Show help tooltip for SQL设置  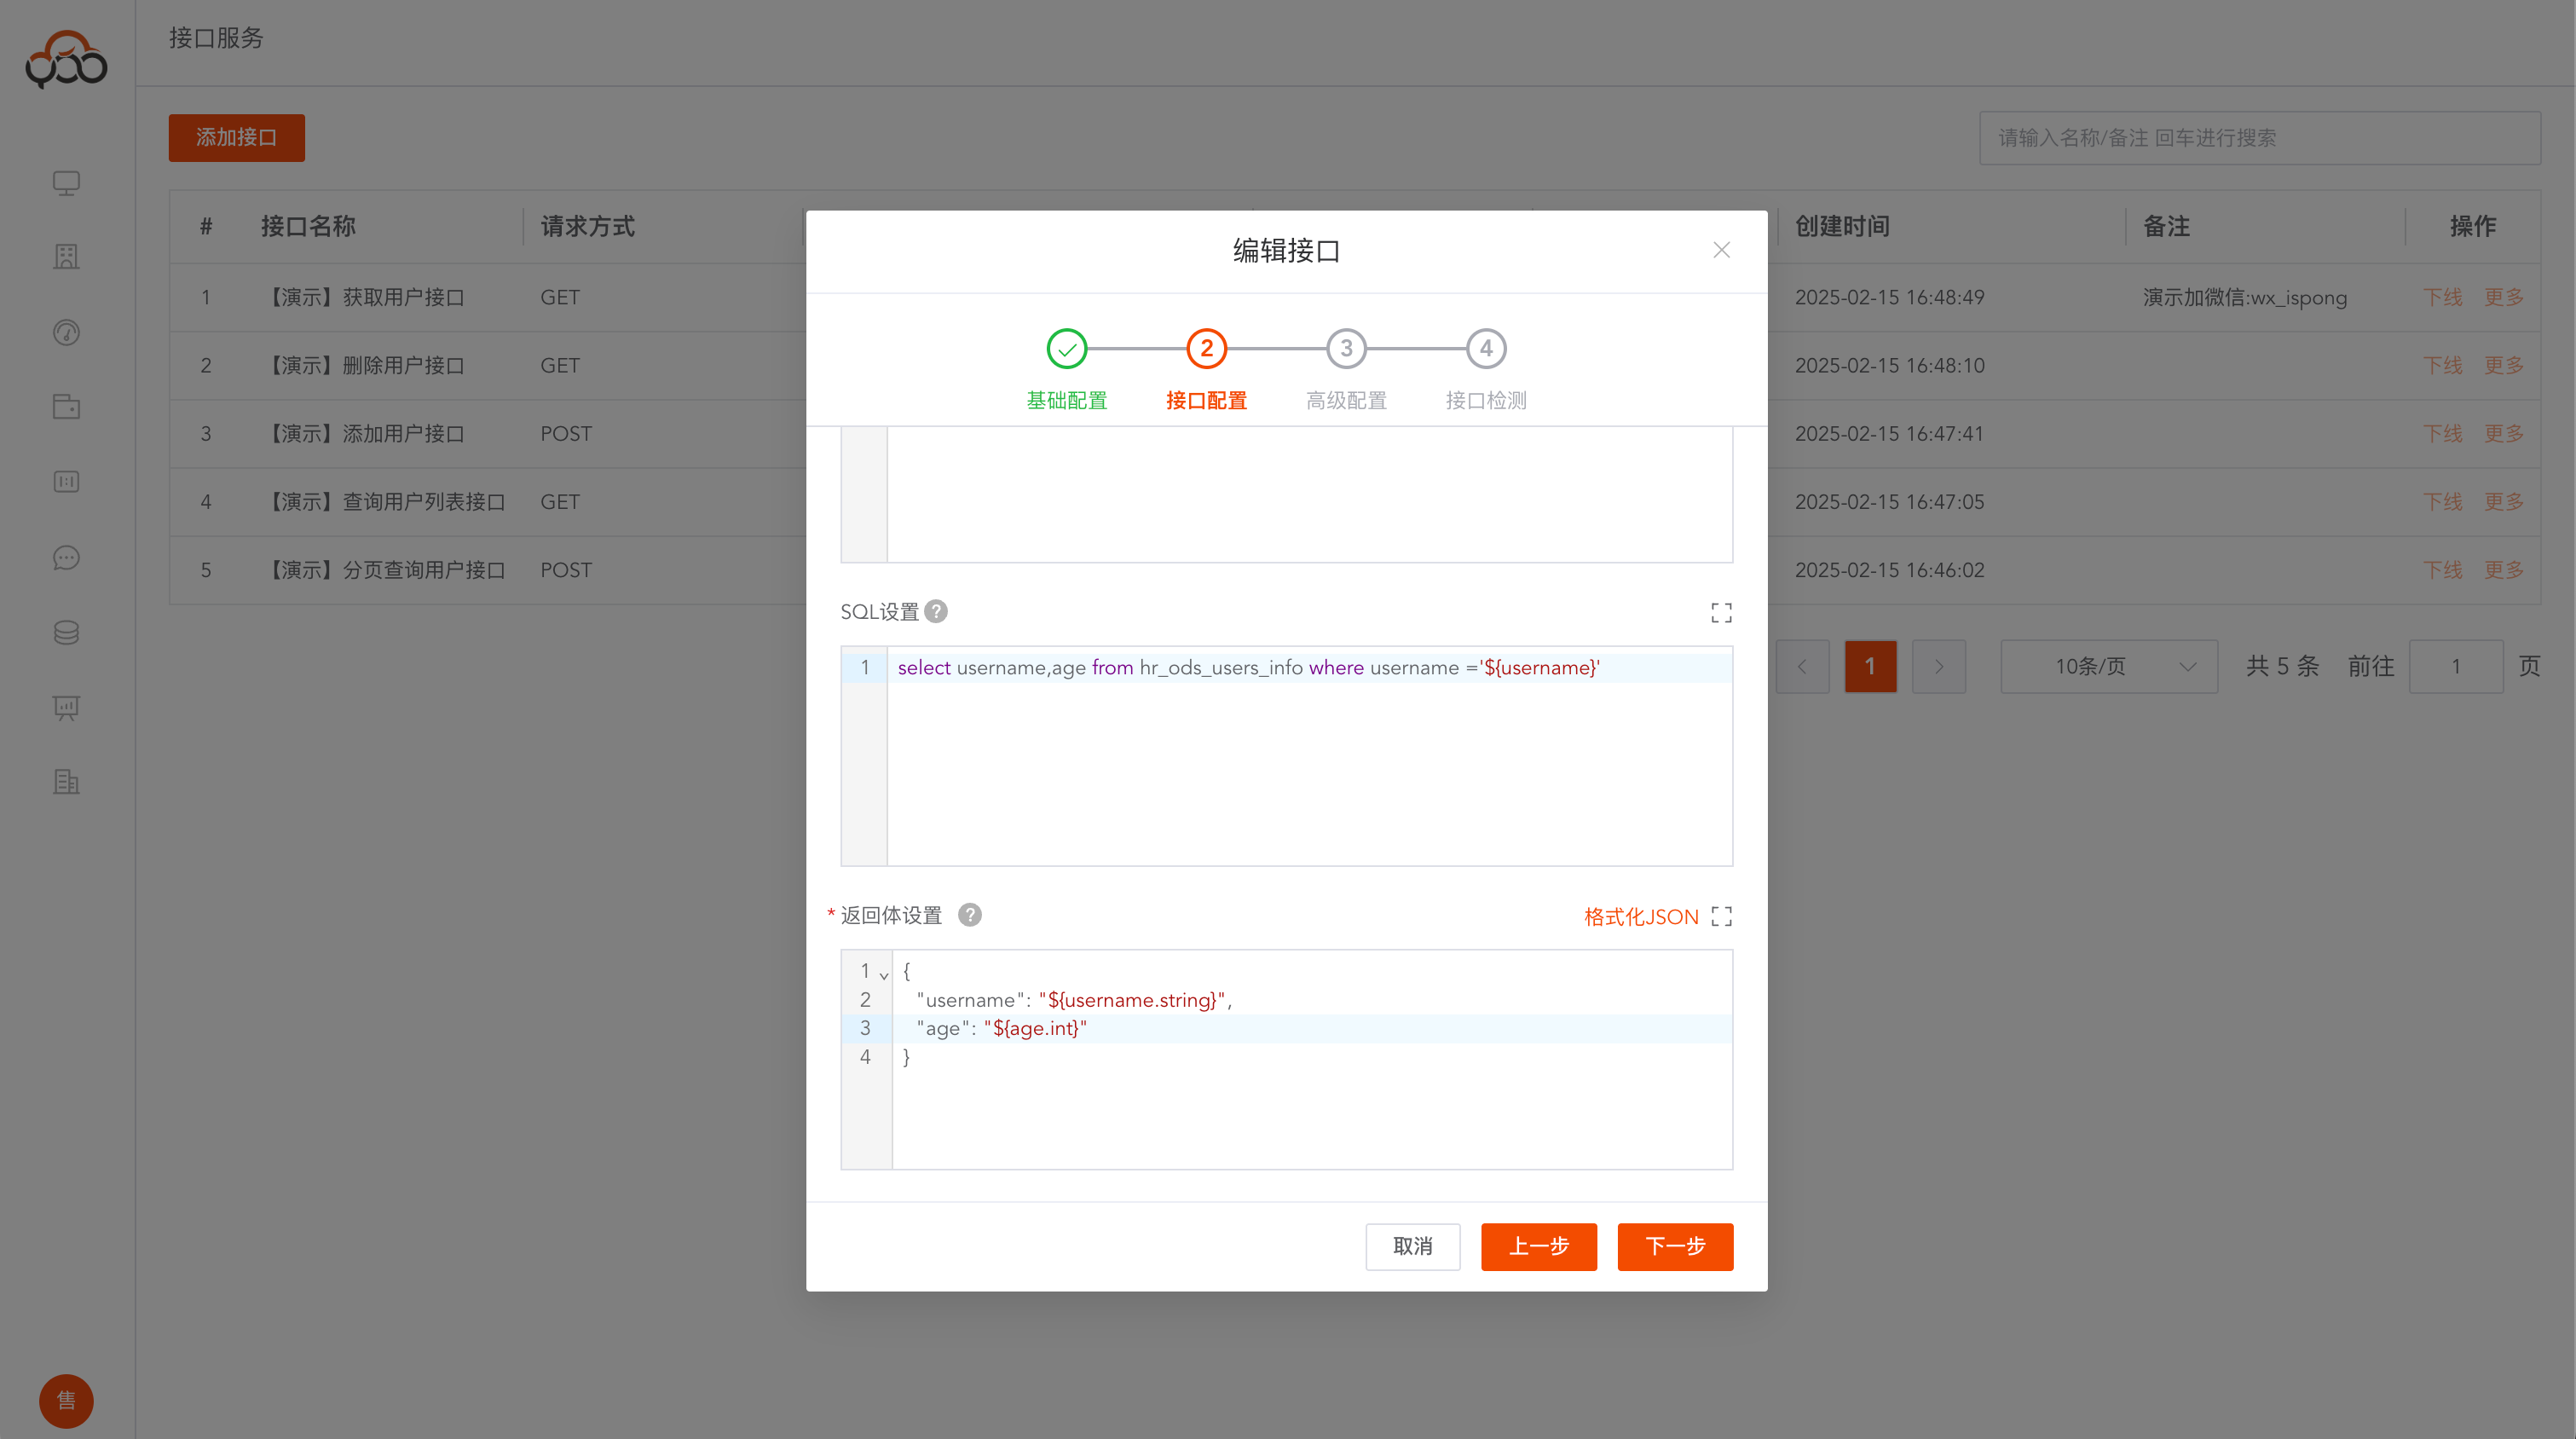936,611
